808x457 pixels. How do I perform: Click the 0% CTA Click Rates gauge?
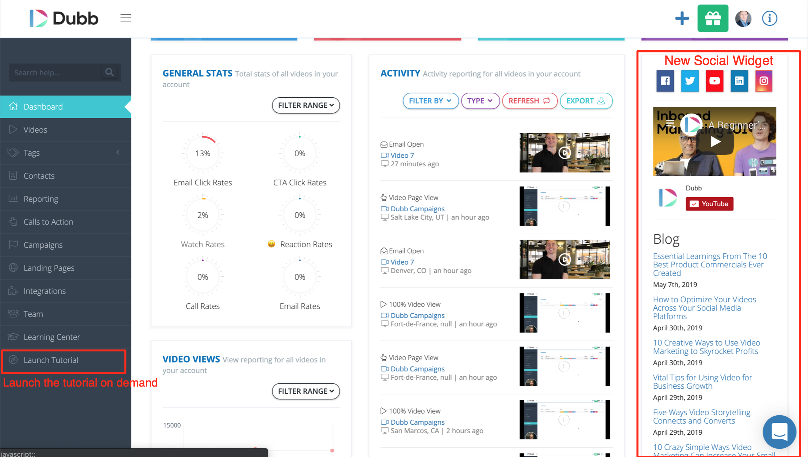pyautogui.click(x=299, y=153)
